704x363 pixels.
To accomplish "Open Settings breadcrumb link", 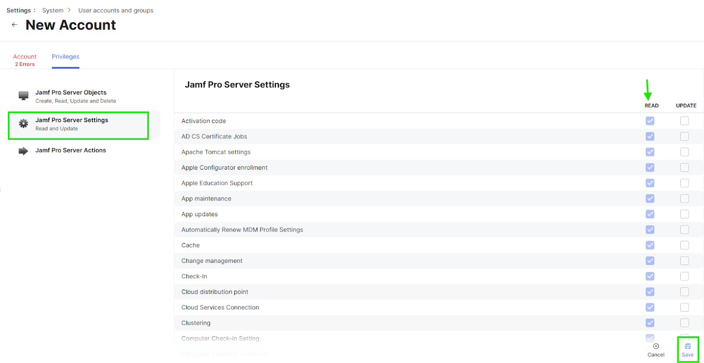I will (x=19, y=10).
